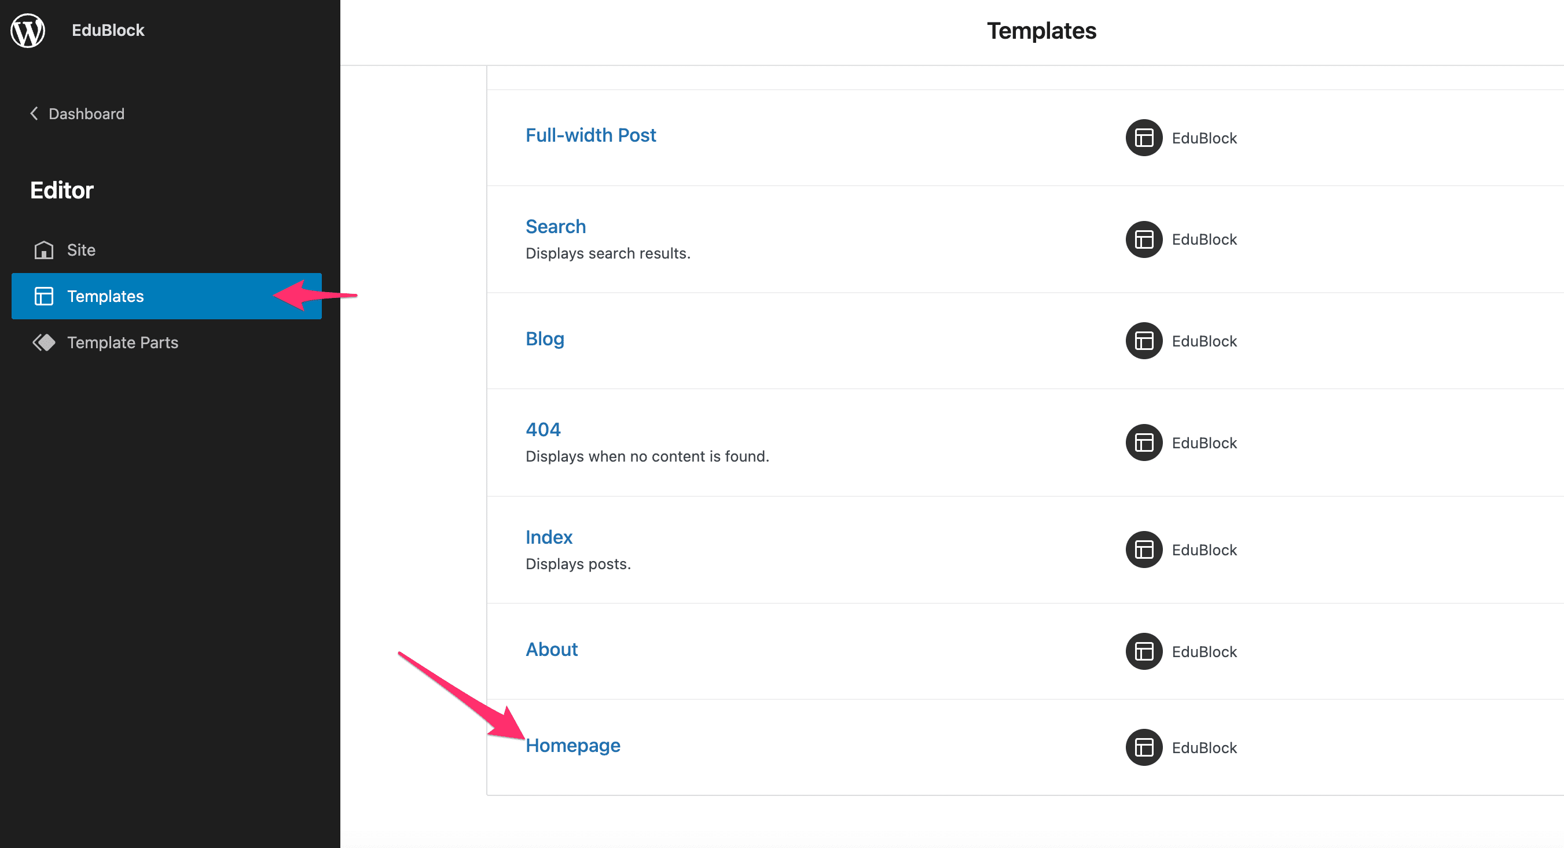Go back using the Dashboard chevron arrow
Viewport: 1564px width, 848px height.
(35, 113)
